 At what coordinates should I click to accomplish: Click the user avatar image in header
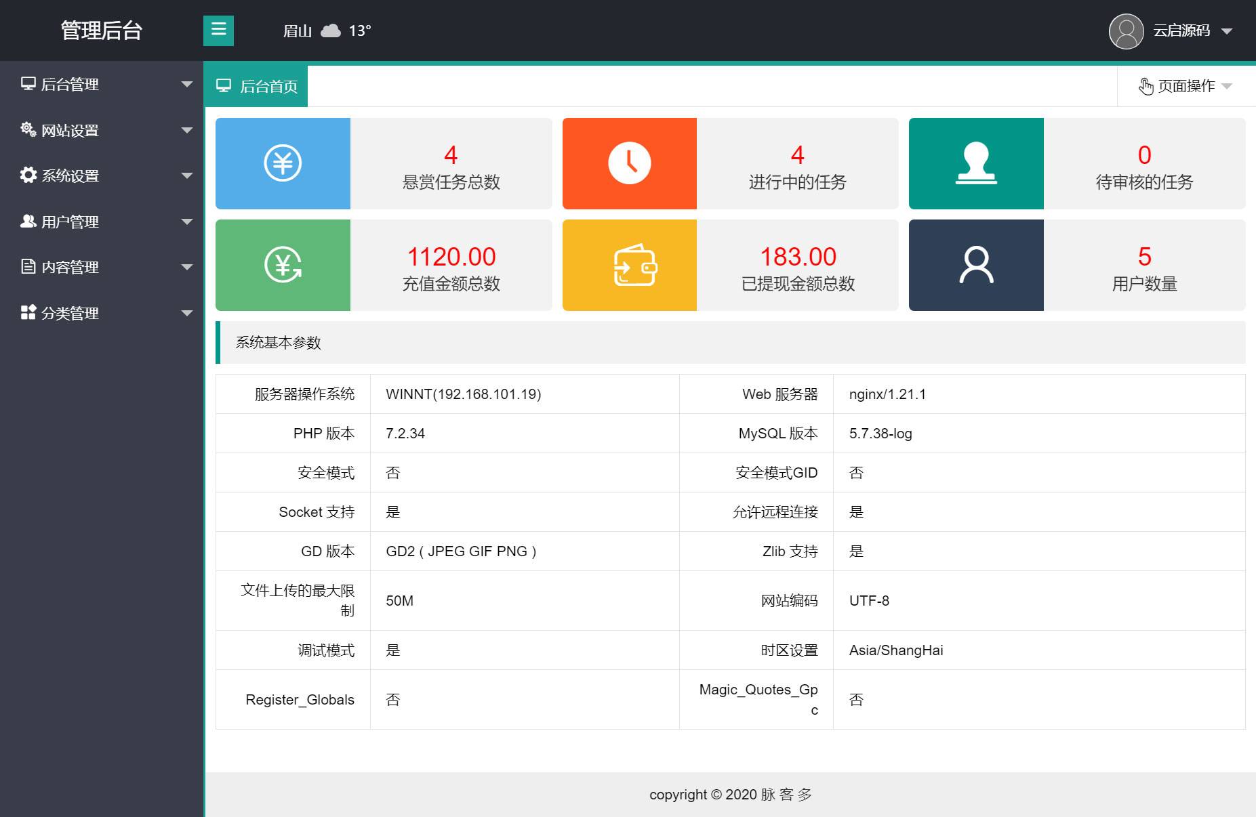click(1126, 30)
